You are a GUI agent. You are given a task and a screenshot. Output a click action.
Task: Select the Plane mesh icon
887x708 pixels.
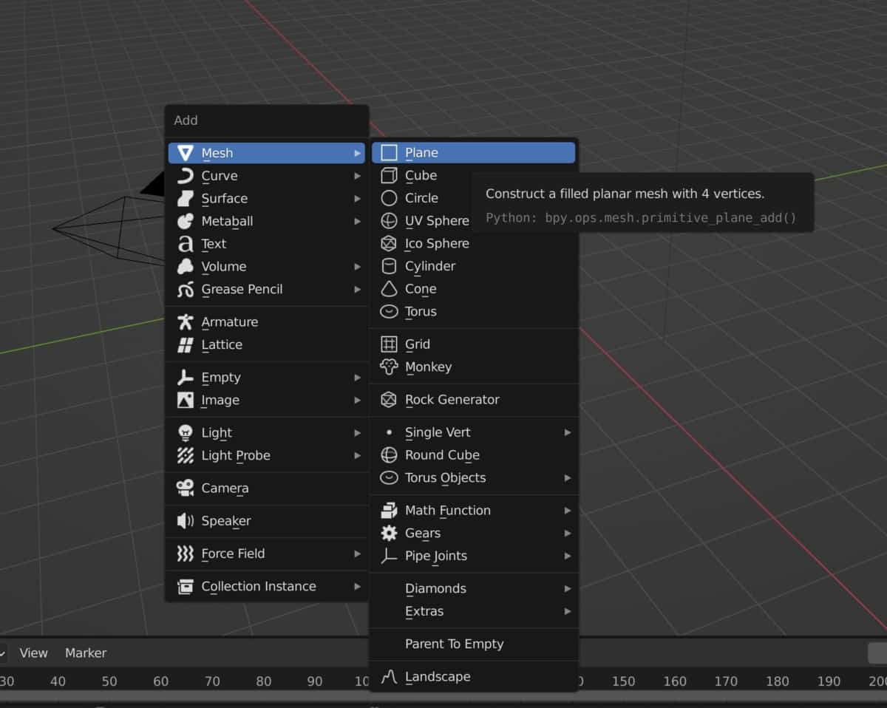pyautogui.click(x=388, y=152)
